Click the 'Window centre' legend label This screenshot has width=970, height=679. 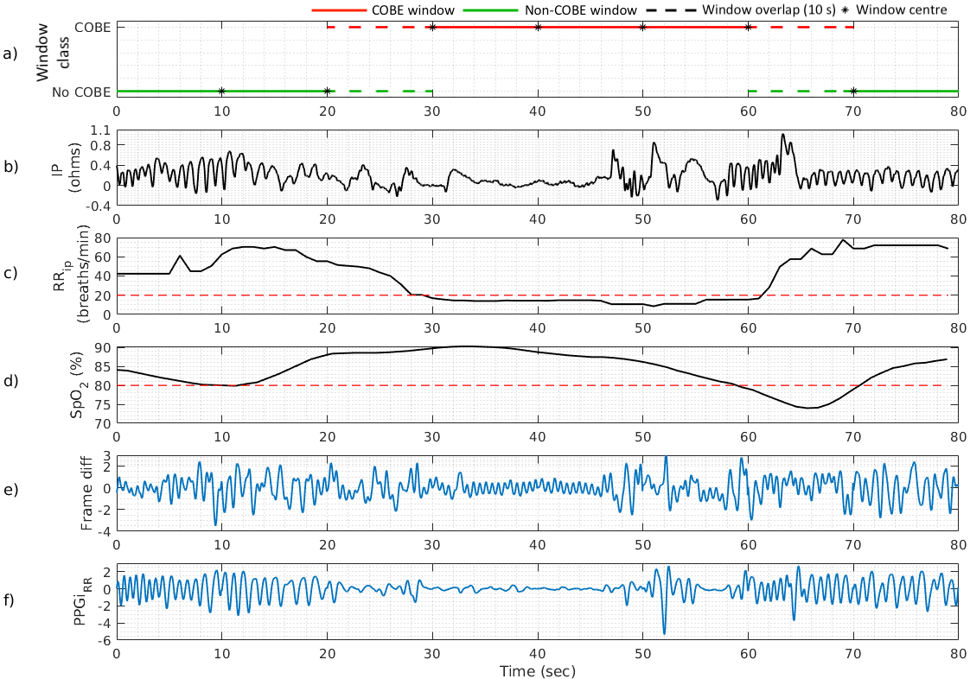click(902, 10)
